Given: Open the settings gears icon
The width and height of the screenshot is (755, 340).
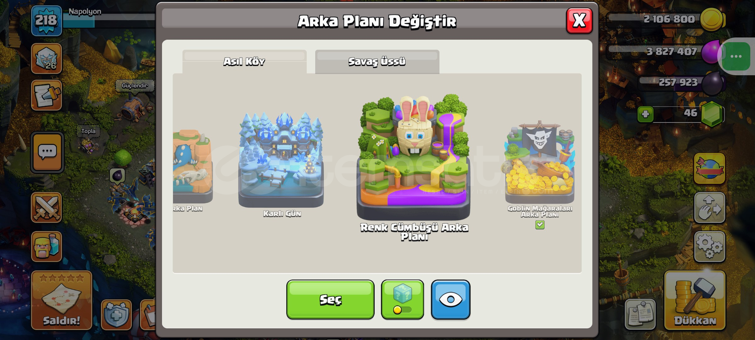Looking at the screenshot, I should pos(710,246).
